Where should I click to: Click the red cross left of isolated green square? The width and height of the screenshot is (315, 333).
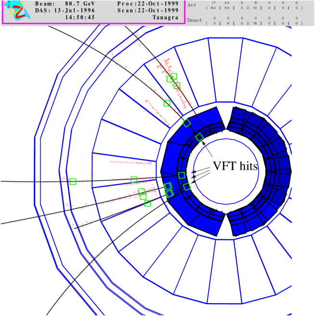click(x=64, y=178)
